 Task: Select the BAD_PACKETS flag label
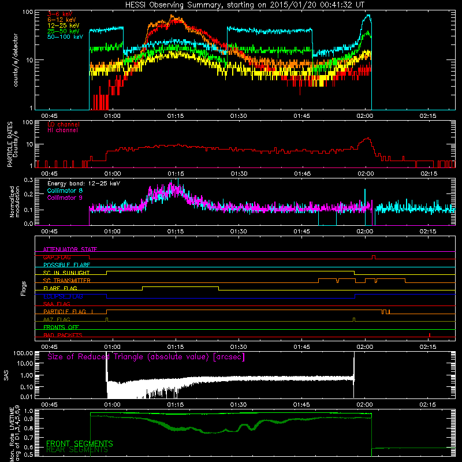63,335
